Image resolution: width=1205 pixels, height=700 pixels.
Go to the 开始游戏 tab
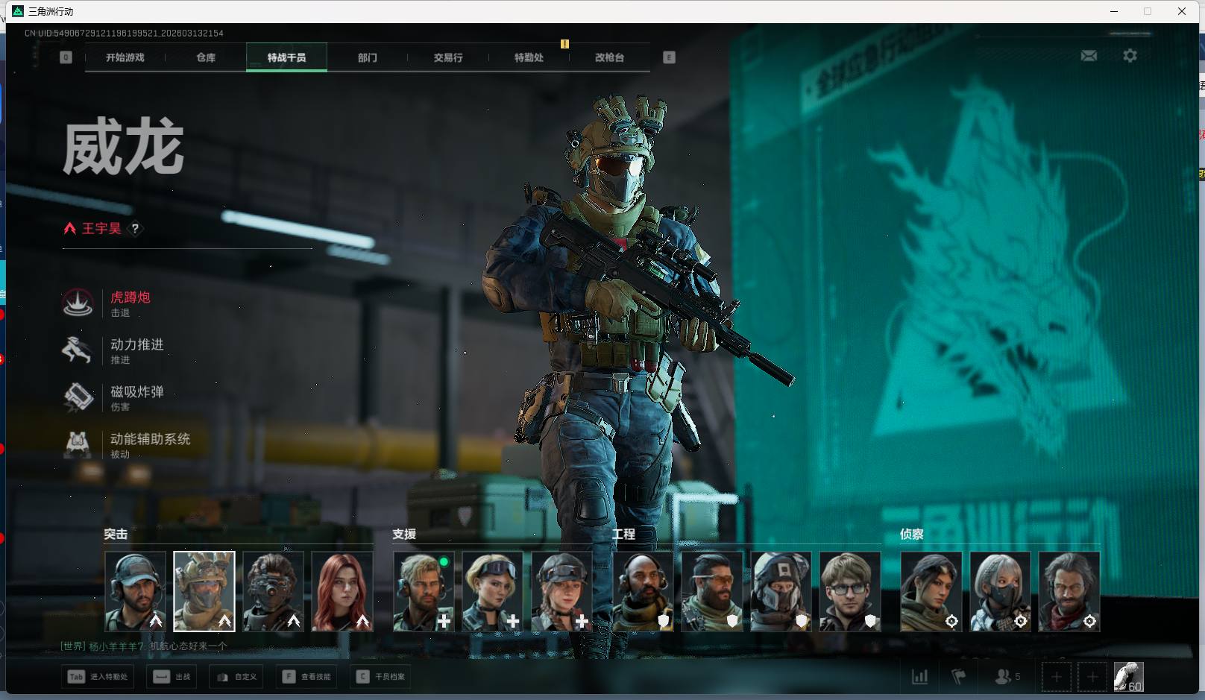pos(125,57)
